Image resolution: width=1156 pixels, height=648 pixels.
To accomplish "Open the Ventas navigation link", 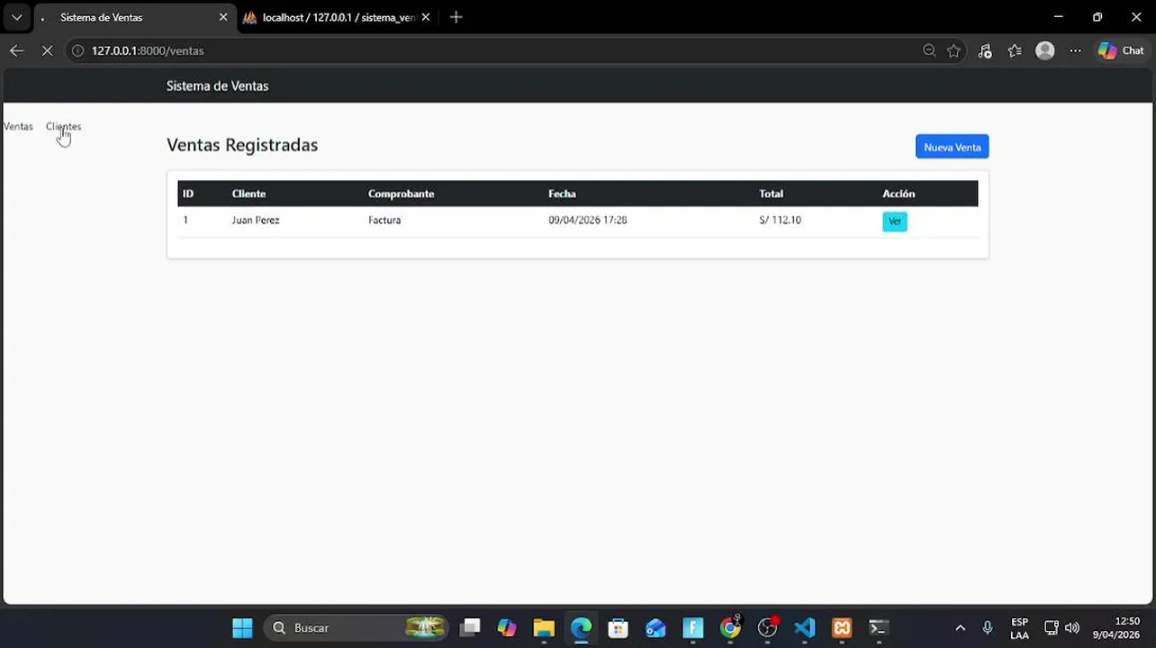I will (18, 126).
